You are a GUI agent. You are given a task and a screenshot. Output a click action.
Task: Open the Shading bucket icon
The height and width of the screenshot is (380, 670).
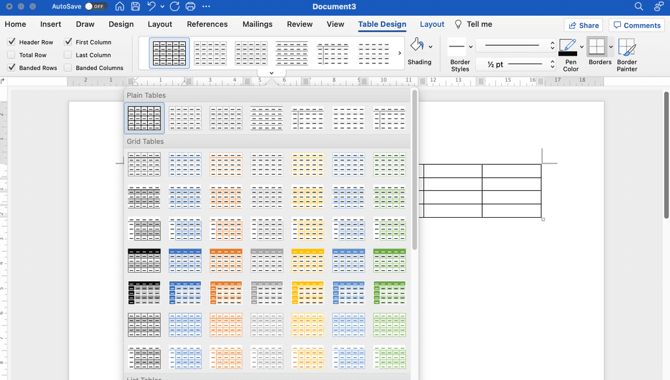coord(417,46)
